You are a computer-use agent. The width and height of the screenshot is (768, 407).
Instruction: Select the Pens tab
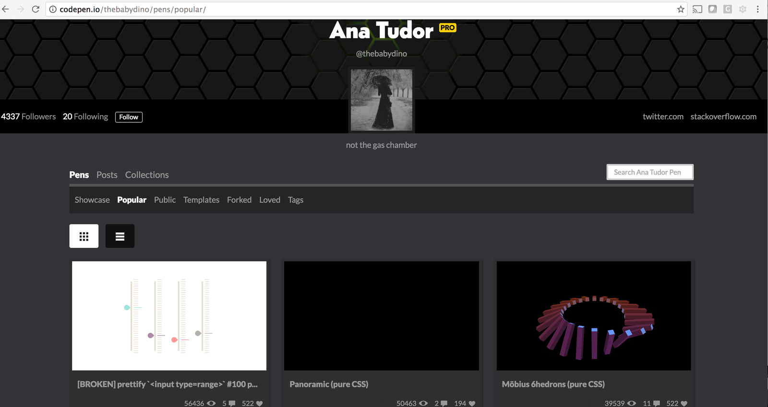tap(79, 175)
